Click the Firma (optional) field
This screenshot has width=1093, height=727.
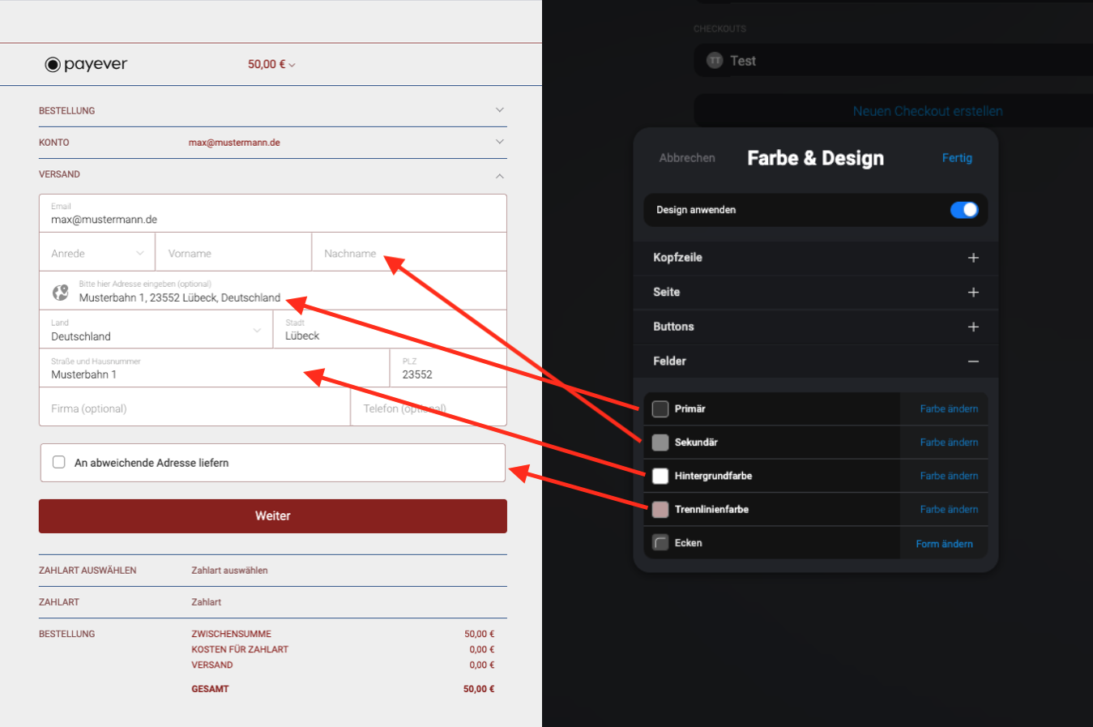pos(194,407)
